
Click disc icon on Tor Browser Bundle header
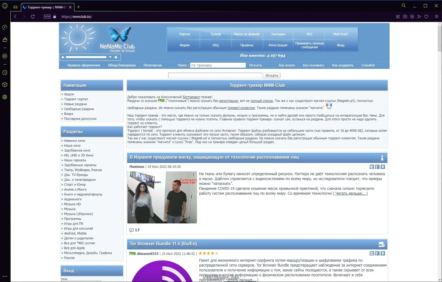382,244
